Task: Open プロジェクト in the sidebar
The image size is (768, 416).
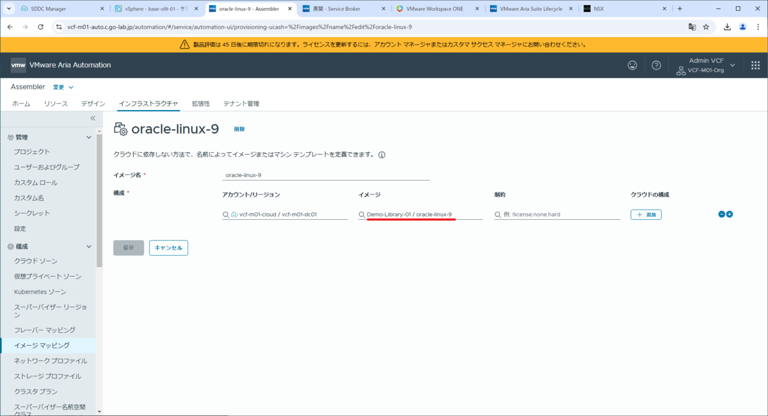Action: (32, 151)
